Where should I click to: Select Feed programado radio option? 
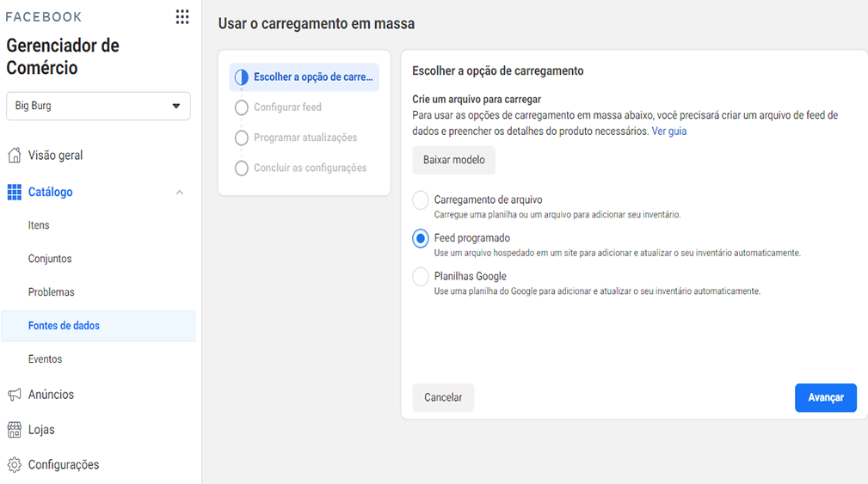click(x=420, y=238)
